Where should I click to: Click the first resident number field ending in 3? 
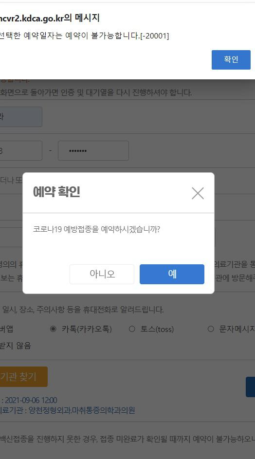click(21, 151)
